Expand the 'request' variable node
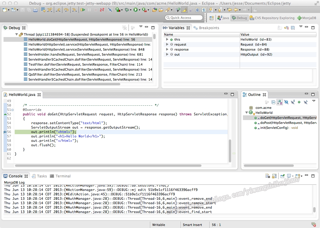 pyautogui.click(x=167, y=44)
